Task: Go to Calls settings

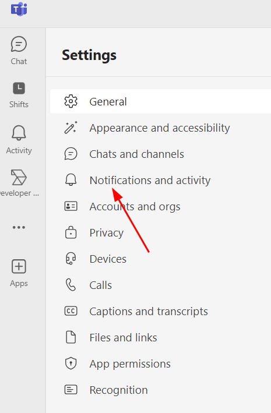Action: (101, 285)
